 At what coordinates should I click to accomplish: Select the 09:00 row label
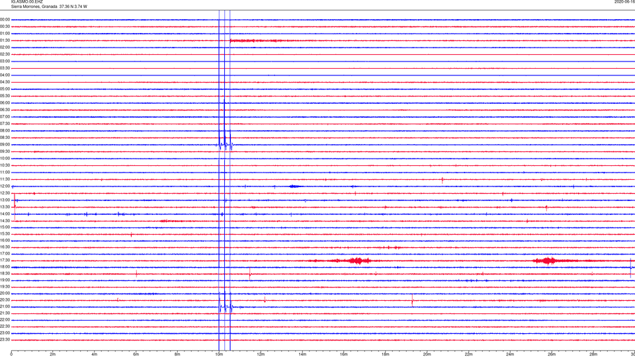(5, 145)
